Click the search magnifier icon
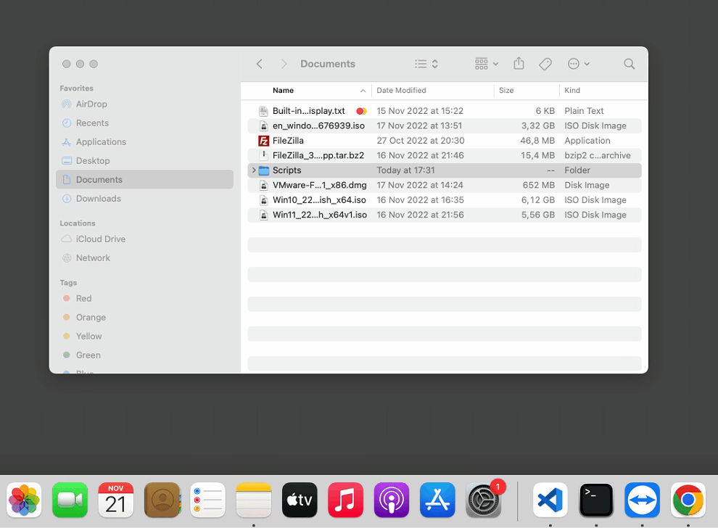The height and width of the screenshot is (528, 718). (x=630, y=64)
